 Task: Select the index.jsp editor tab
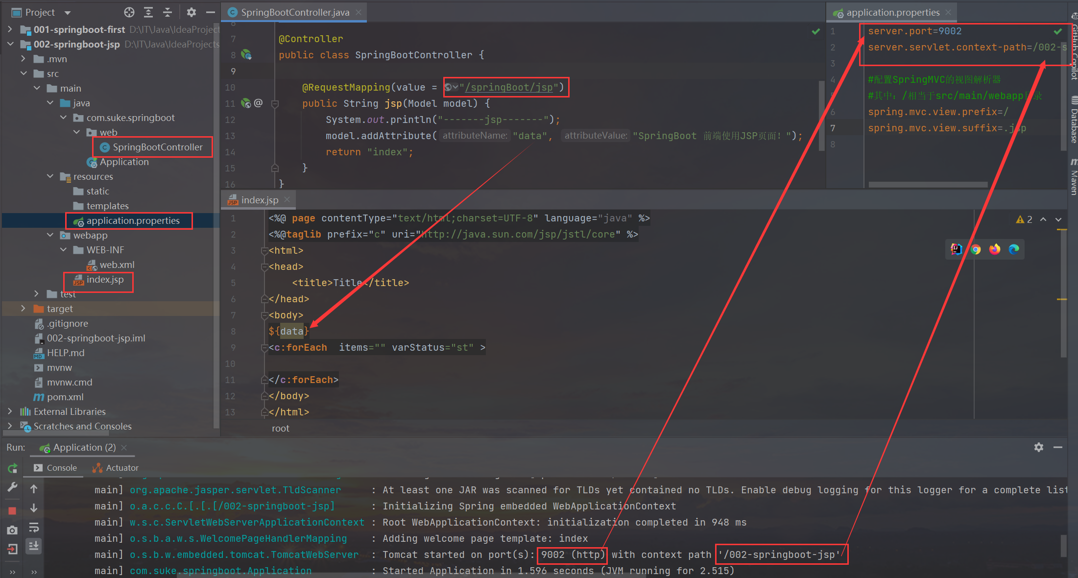[x=259, y=200]
